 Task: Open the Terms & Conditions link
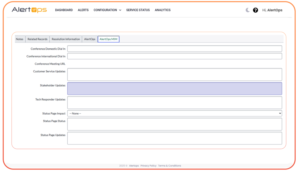click(x=169, y=165)
